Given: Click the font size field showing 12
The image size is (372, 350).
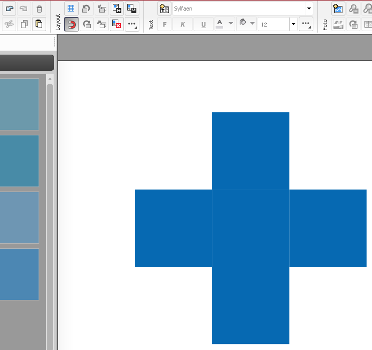Looking at the screenshot, I should pos(274,24).
